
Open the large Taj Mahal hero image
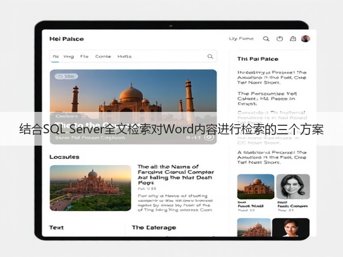[133, 107]
